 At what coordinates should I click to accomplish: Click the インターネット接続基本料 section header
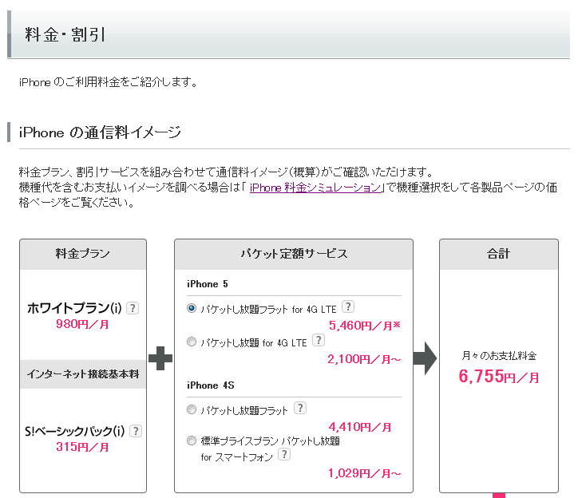83,374
